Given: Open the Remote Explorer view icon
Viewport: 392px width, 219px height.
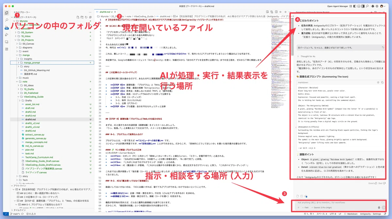Looking at the screenshot, I should click(7, 42).
